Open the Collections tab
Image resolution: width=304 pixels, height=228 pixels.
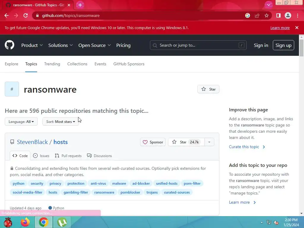(77, 64)
